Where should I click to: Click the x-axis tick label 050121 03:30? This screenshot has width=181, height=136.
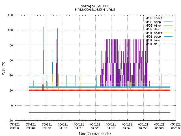click(14, 126)
